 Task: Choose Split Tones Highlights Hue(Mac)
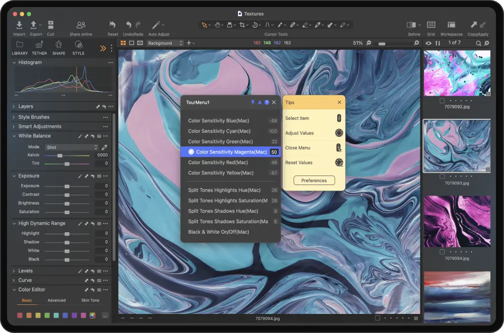pyautogui.click(x=230, y=190)
